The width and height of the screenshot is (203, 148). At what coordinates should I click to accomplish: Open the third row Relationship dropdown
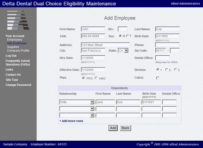pyautogui.click(x=77, y=115)
